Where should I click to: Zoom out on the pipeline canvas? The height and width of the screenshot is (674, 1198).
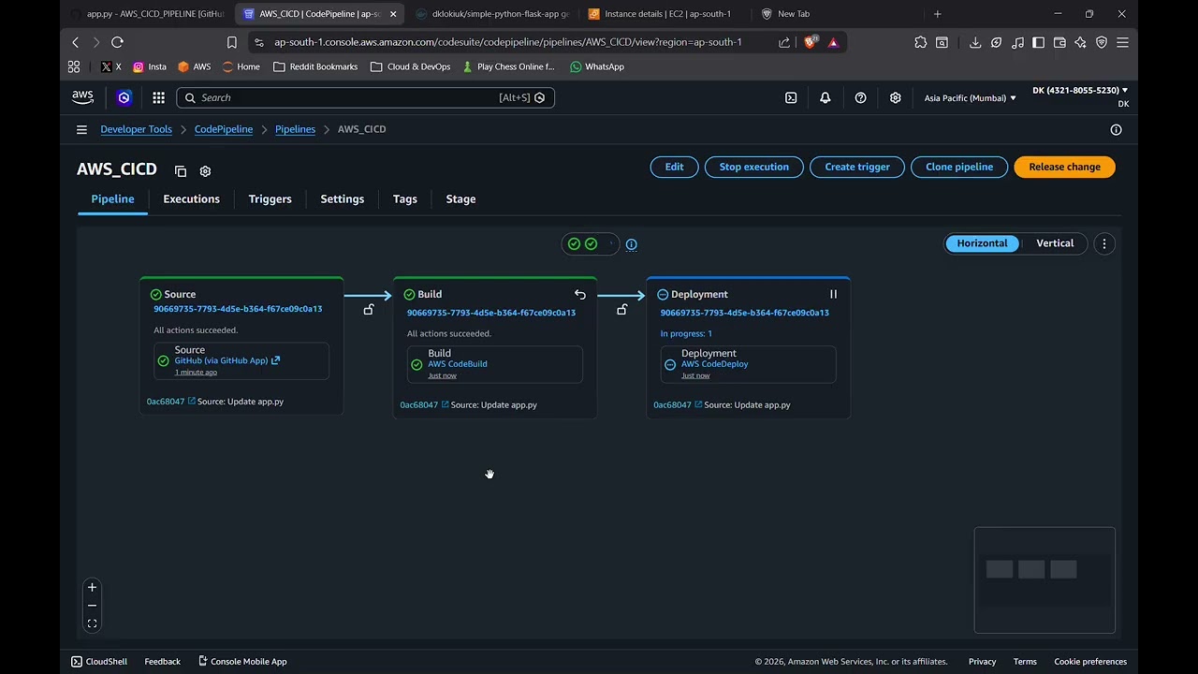coord(92,606)
